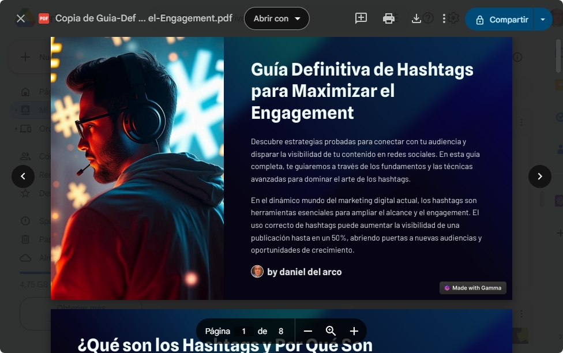Open the 'Abrir con' dropdown

(277, 18)
